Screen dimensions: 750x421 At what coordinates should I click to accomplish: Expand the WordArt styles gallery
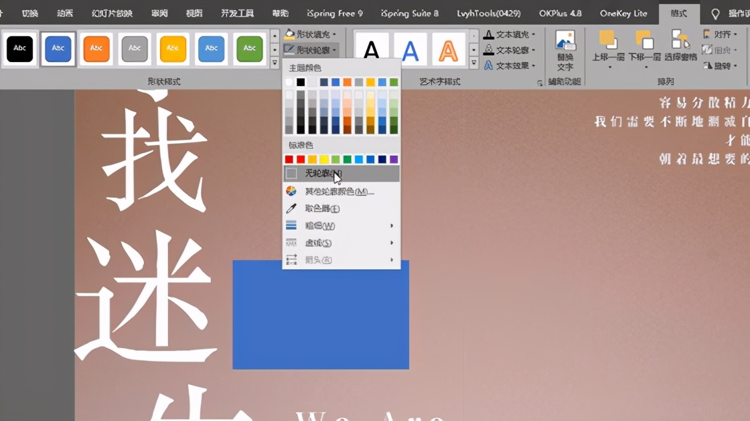coord(473,63)
